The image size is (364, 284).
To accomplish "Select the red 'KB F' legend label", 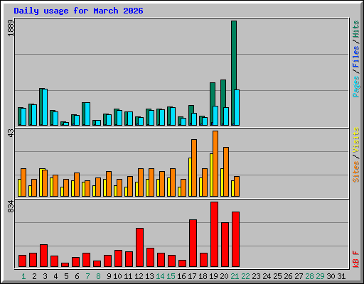I will coord(355,259).
